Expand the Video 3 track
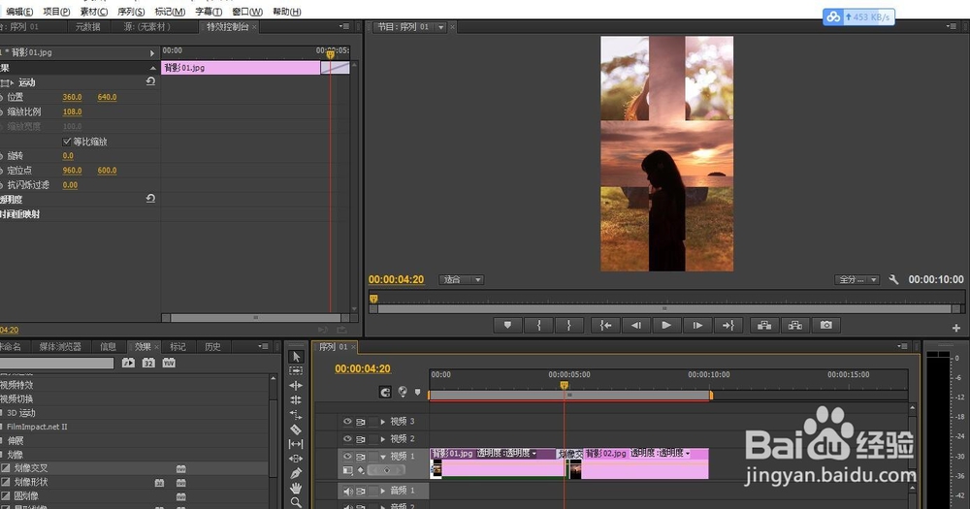This screenshot has height=509, width=970. [x=383, y=422]
